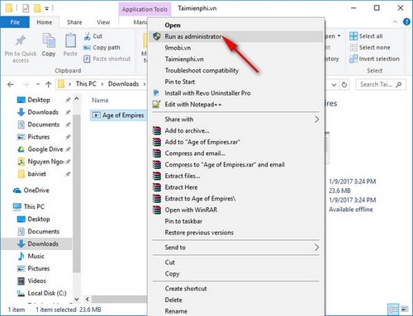This screenshot has width=413, height=316.
Task: Click the Application Tools contextual tab
Action: (145, 9)
